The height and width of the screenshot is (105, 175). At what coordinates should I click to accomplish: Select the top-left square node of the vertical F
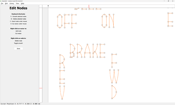coord(112,54)
